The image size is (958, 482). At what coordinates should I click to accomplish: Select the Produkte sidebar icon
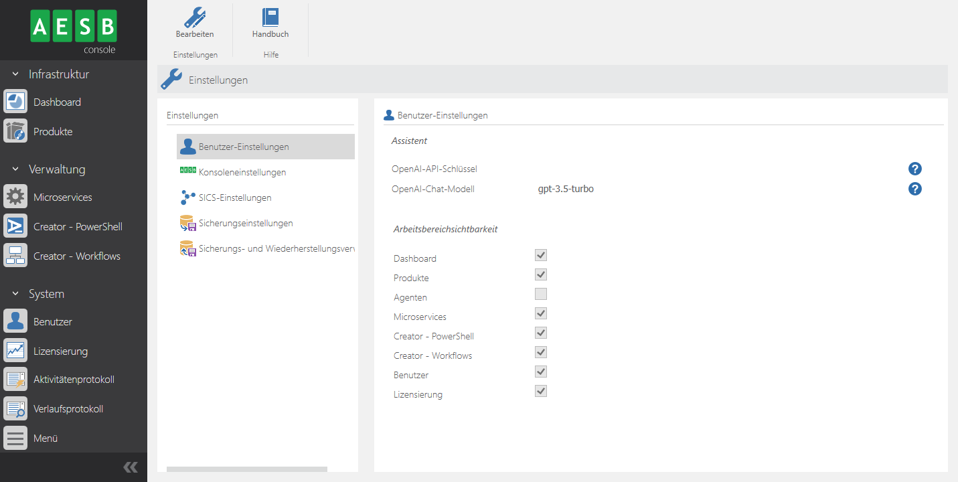15,131
